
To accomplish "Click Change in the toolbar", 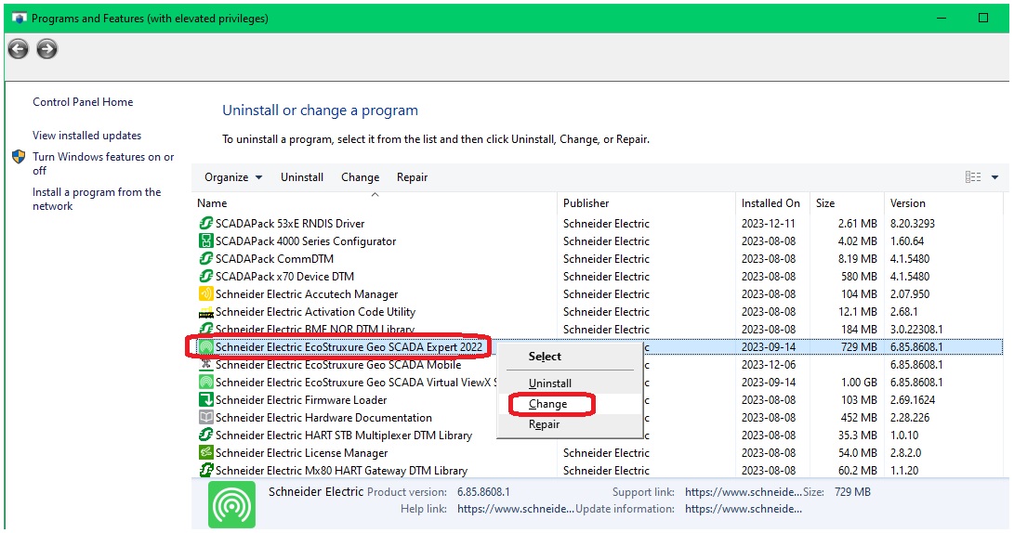I will tap(361, 177).
